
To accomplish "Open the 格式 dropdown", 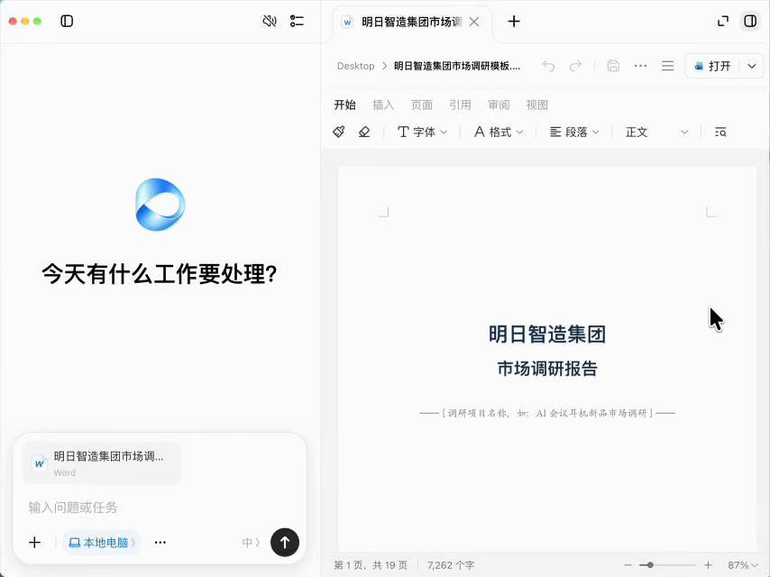I will pyautogui.click(x=499, y=132).
